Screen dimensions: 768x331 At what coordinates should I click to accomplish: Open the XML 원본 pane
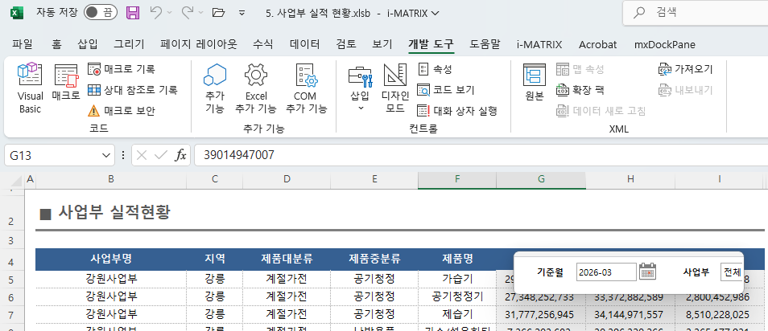[x=535, y=83]
